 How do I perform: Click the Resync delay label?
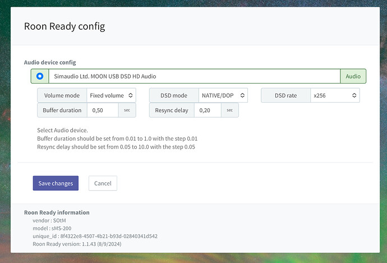pyautogui.click(x=172, y=110)
